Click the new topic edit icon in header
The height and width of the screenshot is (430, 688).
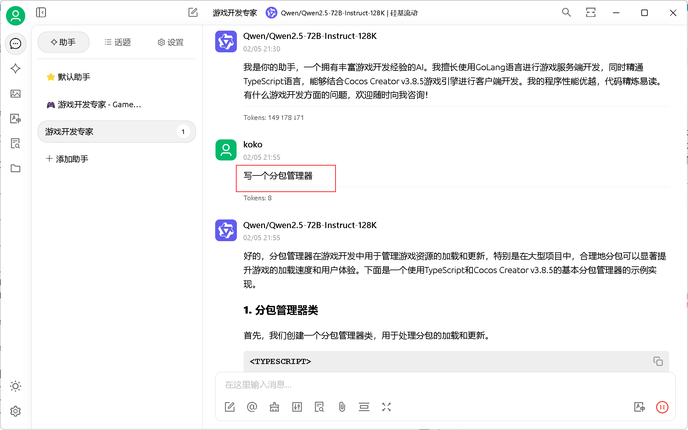193,13
